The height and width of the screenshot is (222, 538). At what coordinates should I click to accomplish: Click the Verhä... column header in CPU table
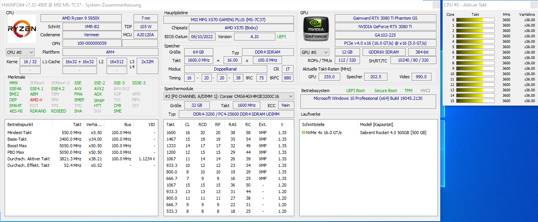(94, 124)
